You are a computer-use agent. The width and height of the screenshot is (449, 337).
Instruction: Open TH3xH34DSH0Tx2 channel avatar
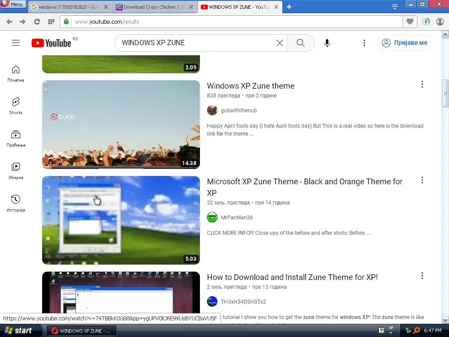(212, 301)
